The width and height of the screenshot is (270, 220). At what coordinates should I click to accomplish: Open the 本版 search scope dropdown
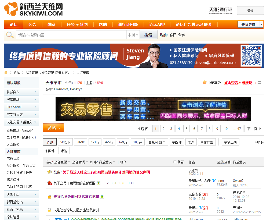pyautogui.click(x=133, y=35)
